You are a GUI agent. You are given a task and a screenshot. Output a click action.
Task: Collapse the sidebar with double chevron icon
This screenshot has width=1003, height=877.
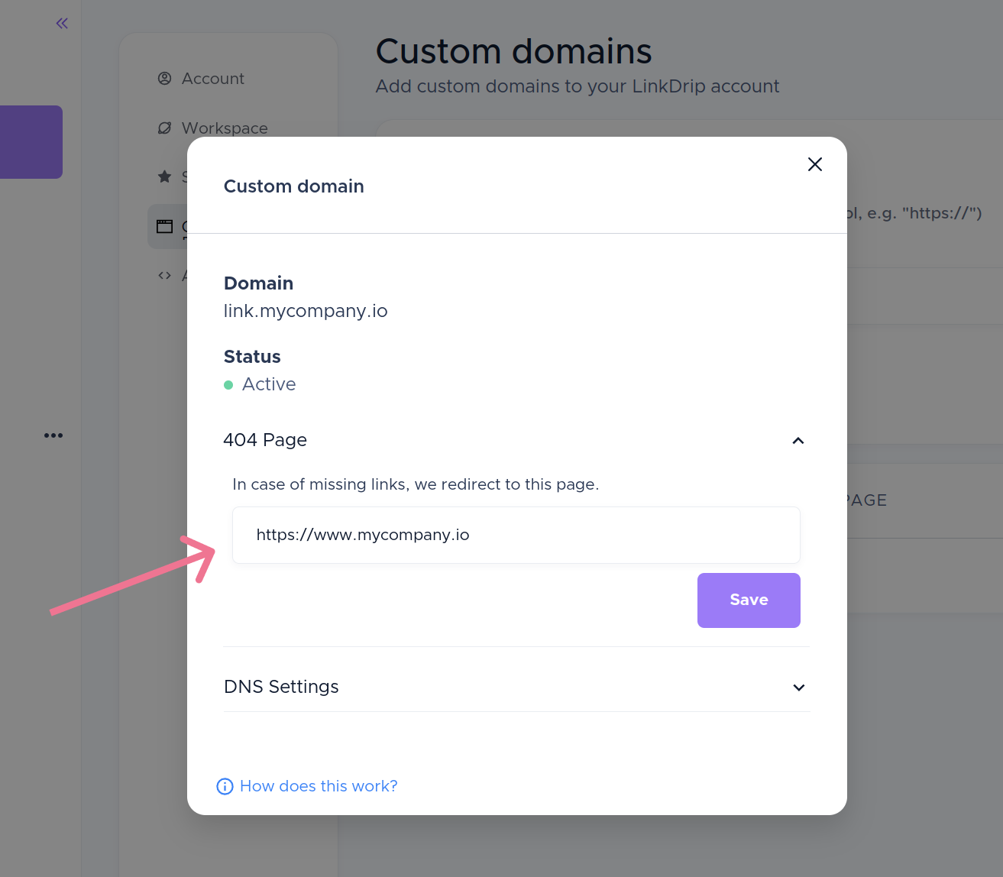62,24
